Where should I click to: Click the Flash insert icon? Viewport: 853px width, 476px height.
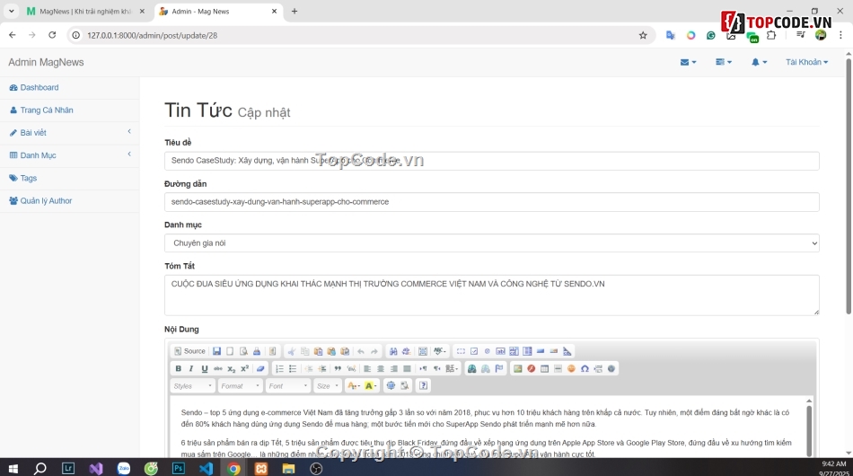click(531, 369)
